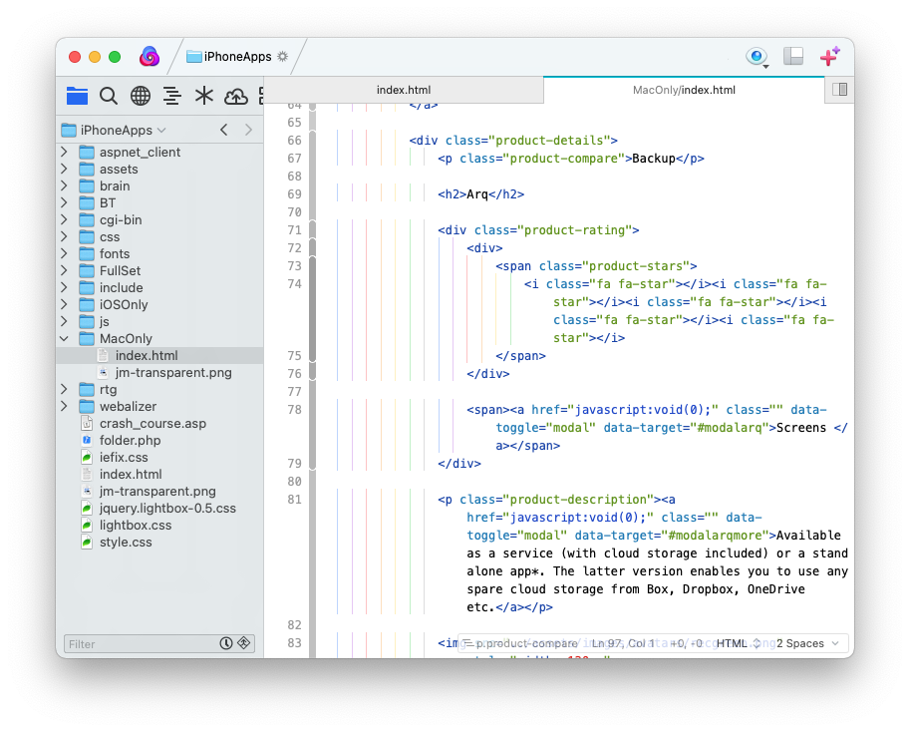This screenshot has width=910, height=732.
Task: Select the FullSet folder row
Action: click(x=159, y=270)
